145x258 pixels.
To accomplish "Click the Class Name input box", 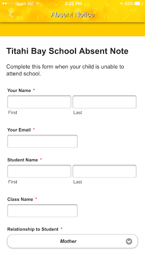I will point(42,211).
